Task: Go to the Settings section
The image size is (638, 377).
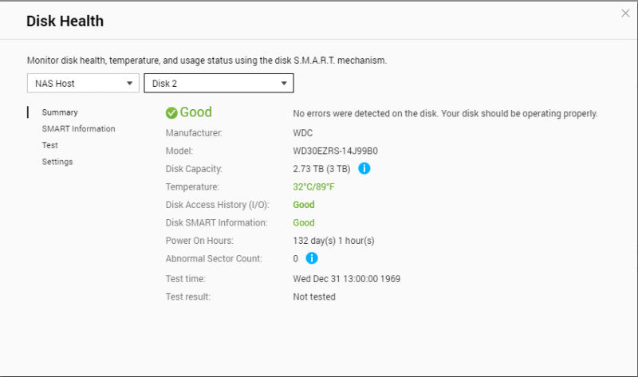Action: (x=57, y=162)
